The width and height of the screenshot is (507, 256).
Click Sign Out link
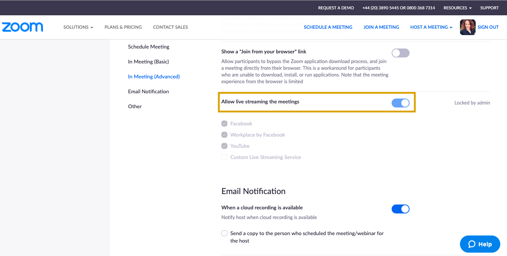[x=488, y=27]
